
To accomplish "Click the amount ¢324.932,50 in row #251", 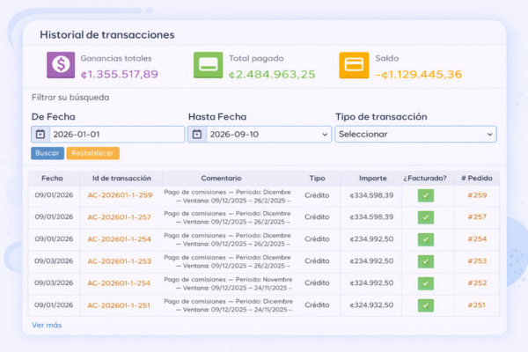I will [371, 305].
